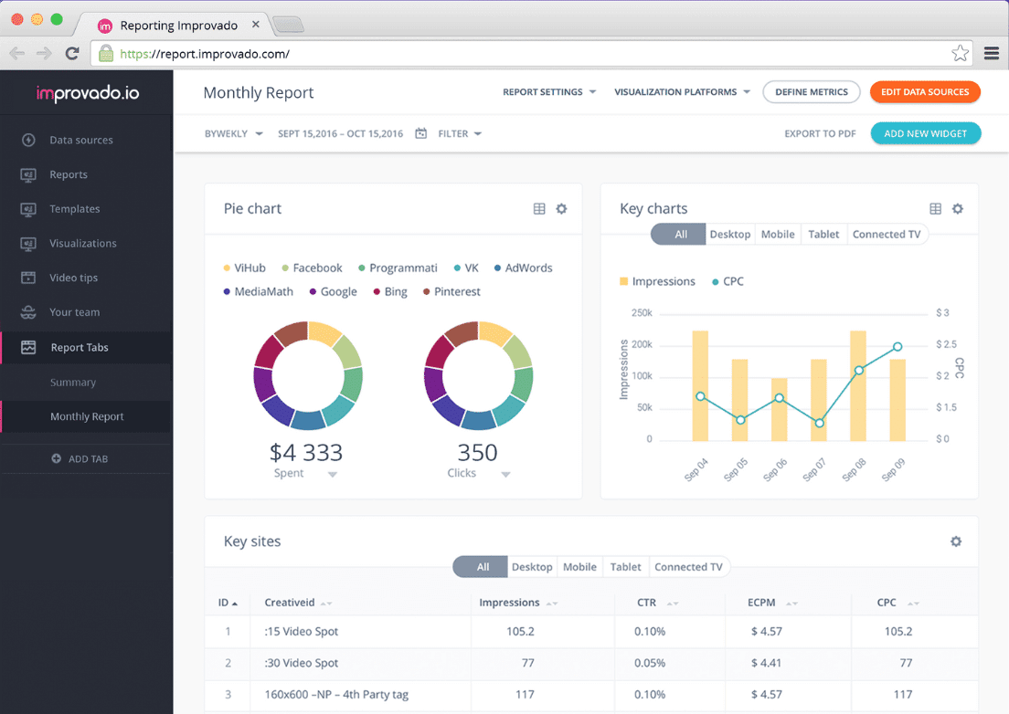Click the Video tips sidebar icon

point(28,278)
